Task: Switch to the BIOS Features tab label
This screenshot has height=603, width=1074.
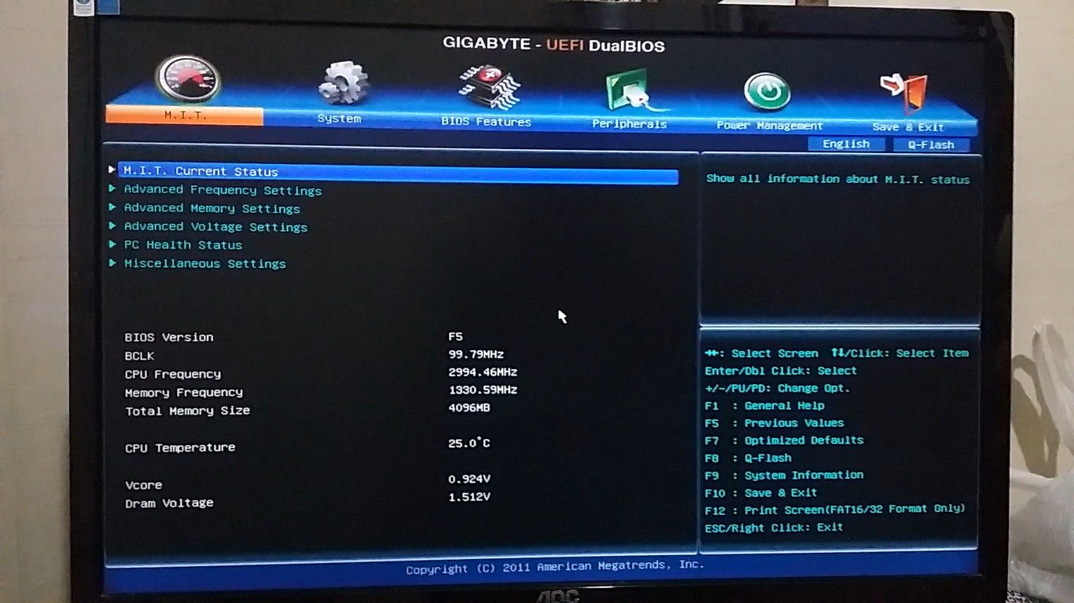Action: pyautogui.click(x=486, y=122)
